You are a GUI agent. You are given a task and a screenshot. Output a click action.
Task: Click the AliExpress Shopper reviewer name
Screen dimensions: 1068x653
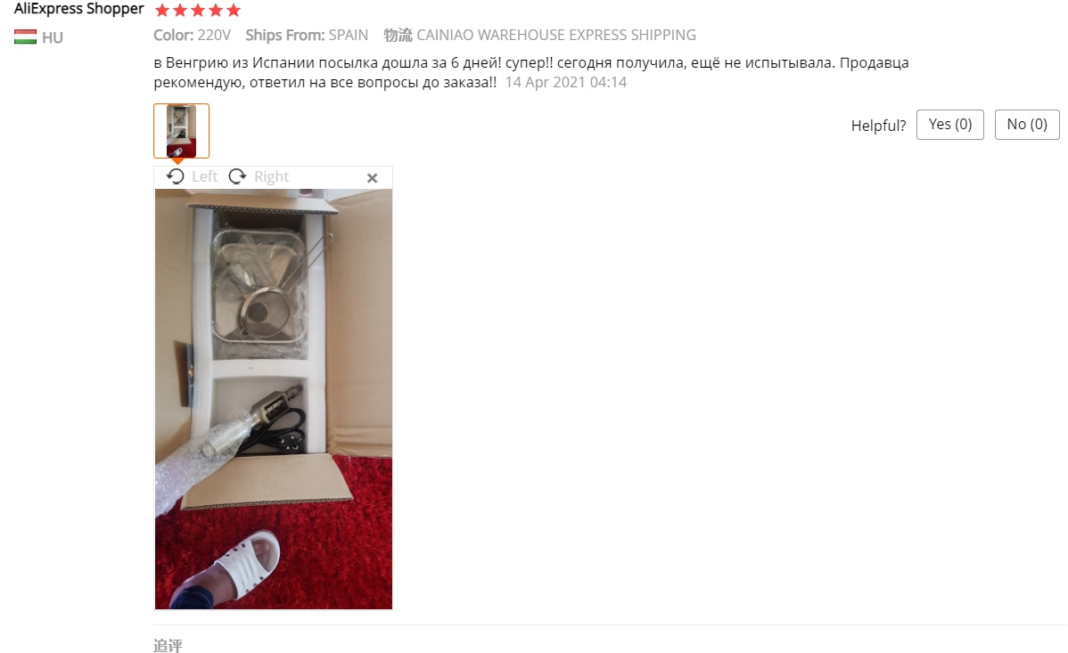click(79, 9)
